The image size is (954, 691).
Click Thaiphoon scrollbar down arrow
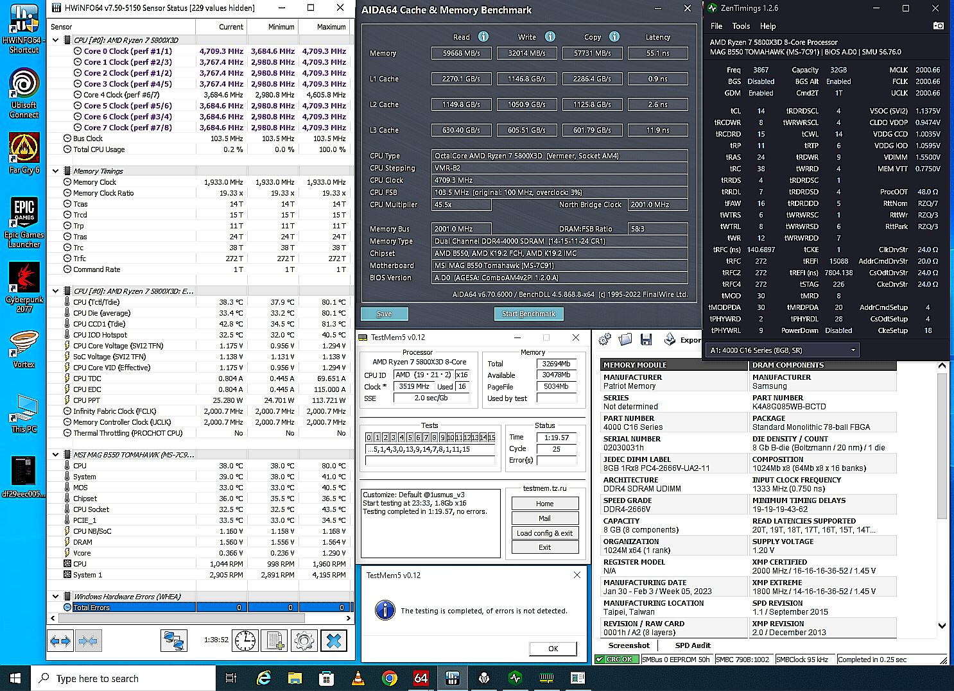(942, 626)
